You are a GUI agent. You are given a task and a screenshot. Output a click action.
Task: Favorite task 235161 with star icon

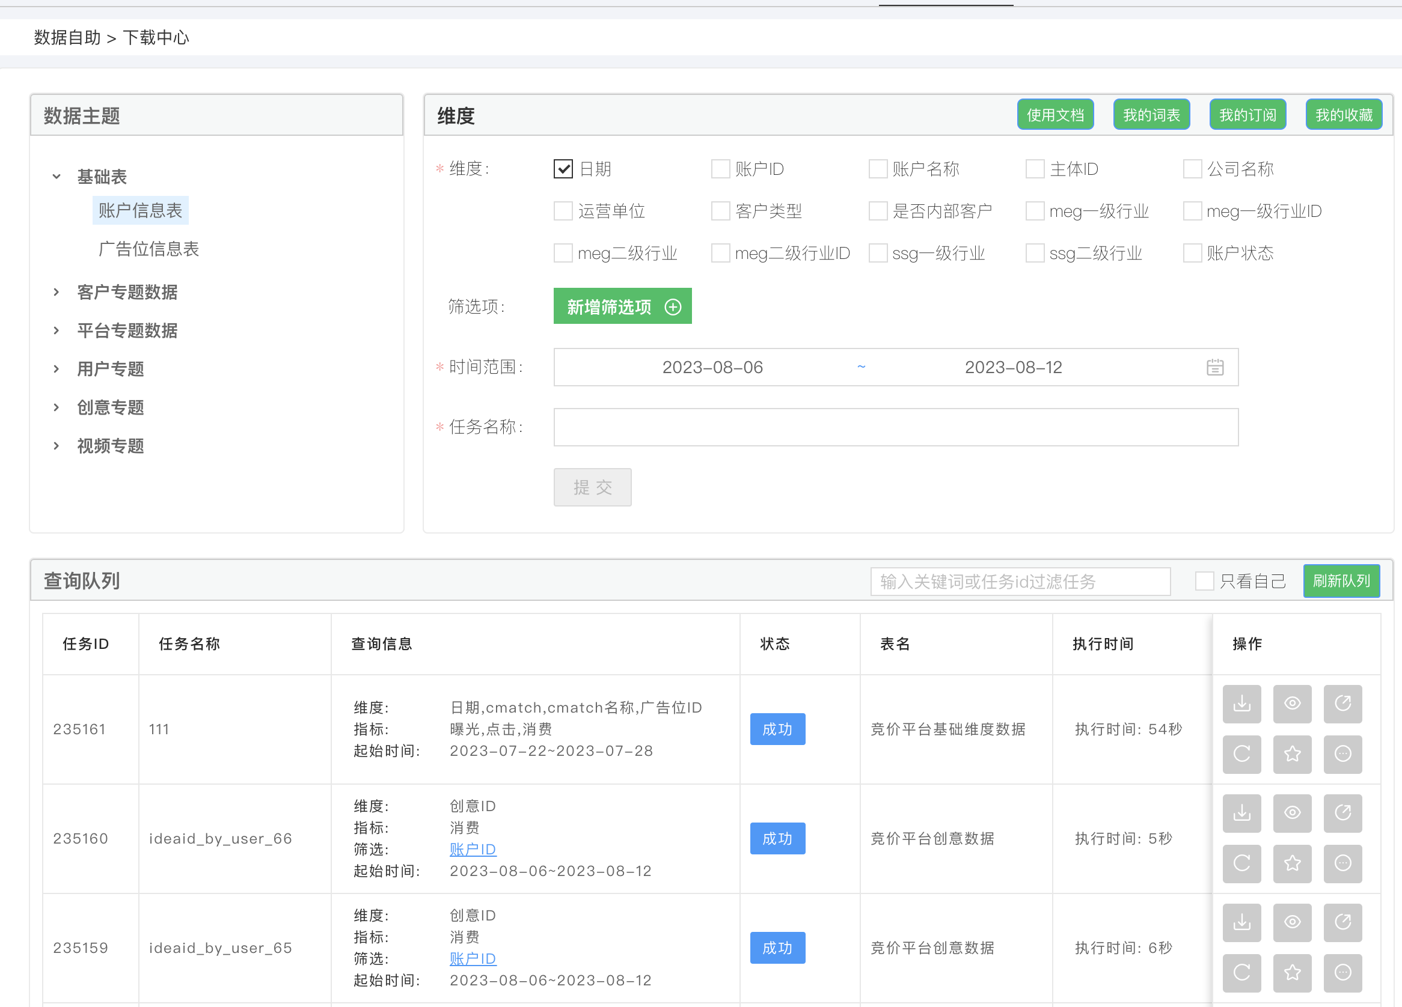(x=1292, y=754)
